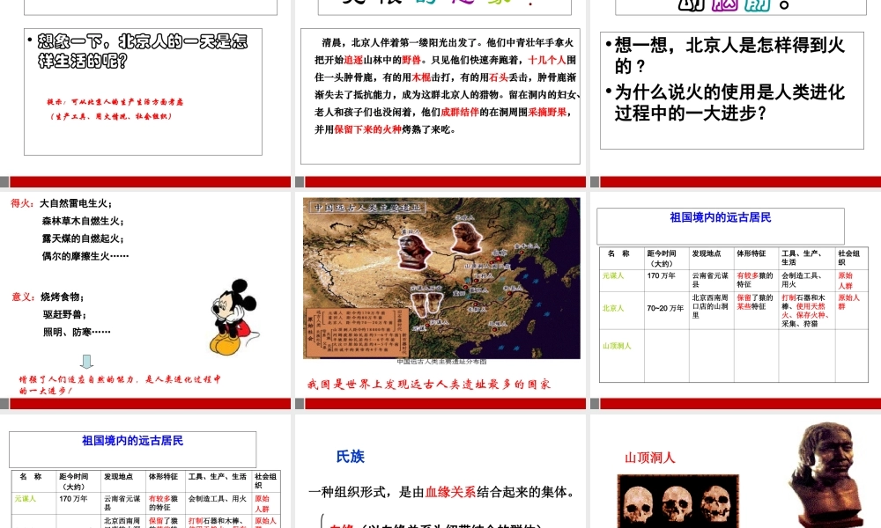Click the line 森林草木自燃生火
881x528 pixels.
(x=83, y=221)
